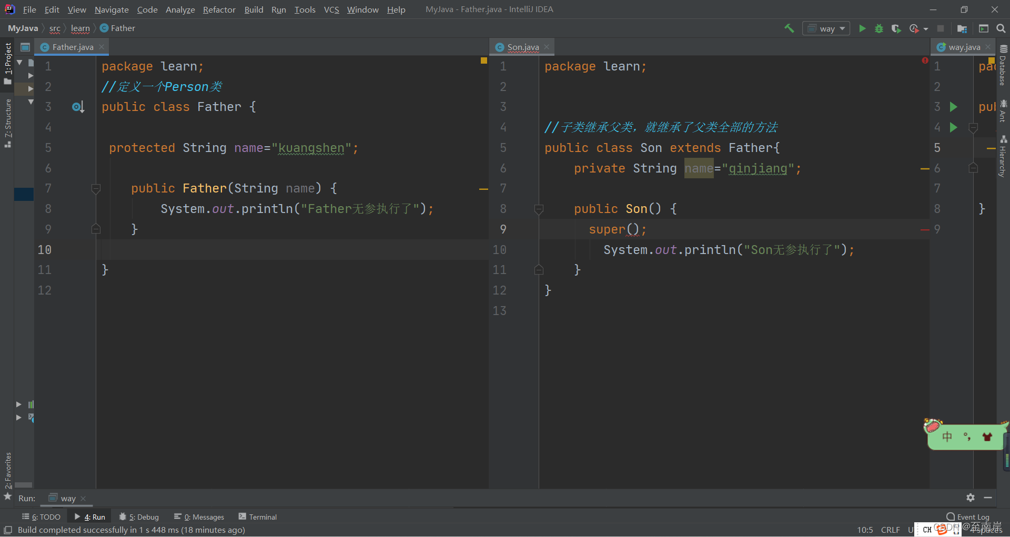Toggle the Ant side panel
This screenshot has width=1010, height=537.
coord(1003,110)
